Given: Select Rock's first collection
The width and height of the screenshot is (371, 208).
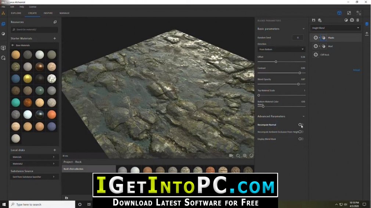Looking at the screenshot, I should (89, 169).
